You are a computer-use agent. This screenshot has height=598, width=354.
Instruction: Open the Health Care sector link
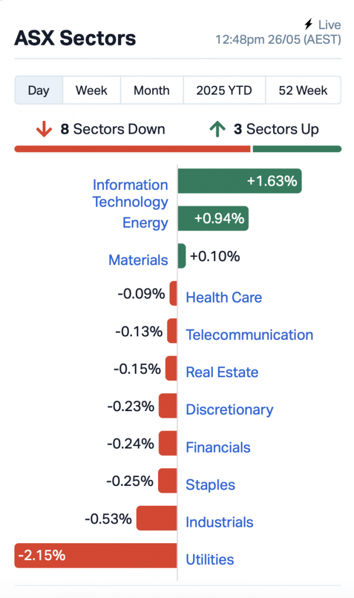(x=224, y=297)
